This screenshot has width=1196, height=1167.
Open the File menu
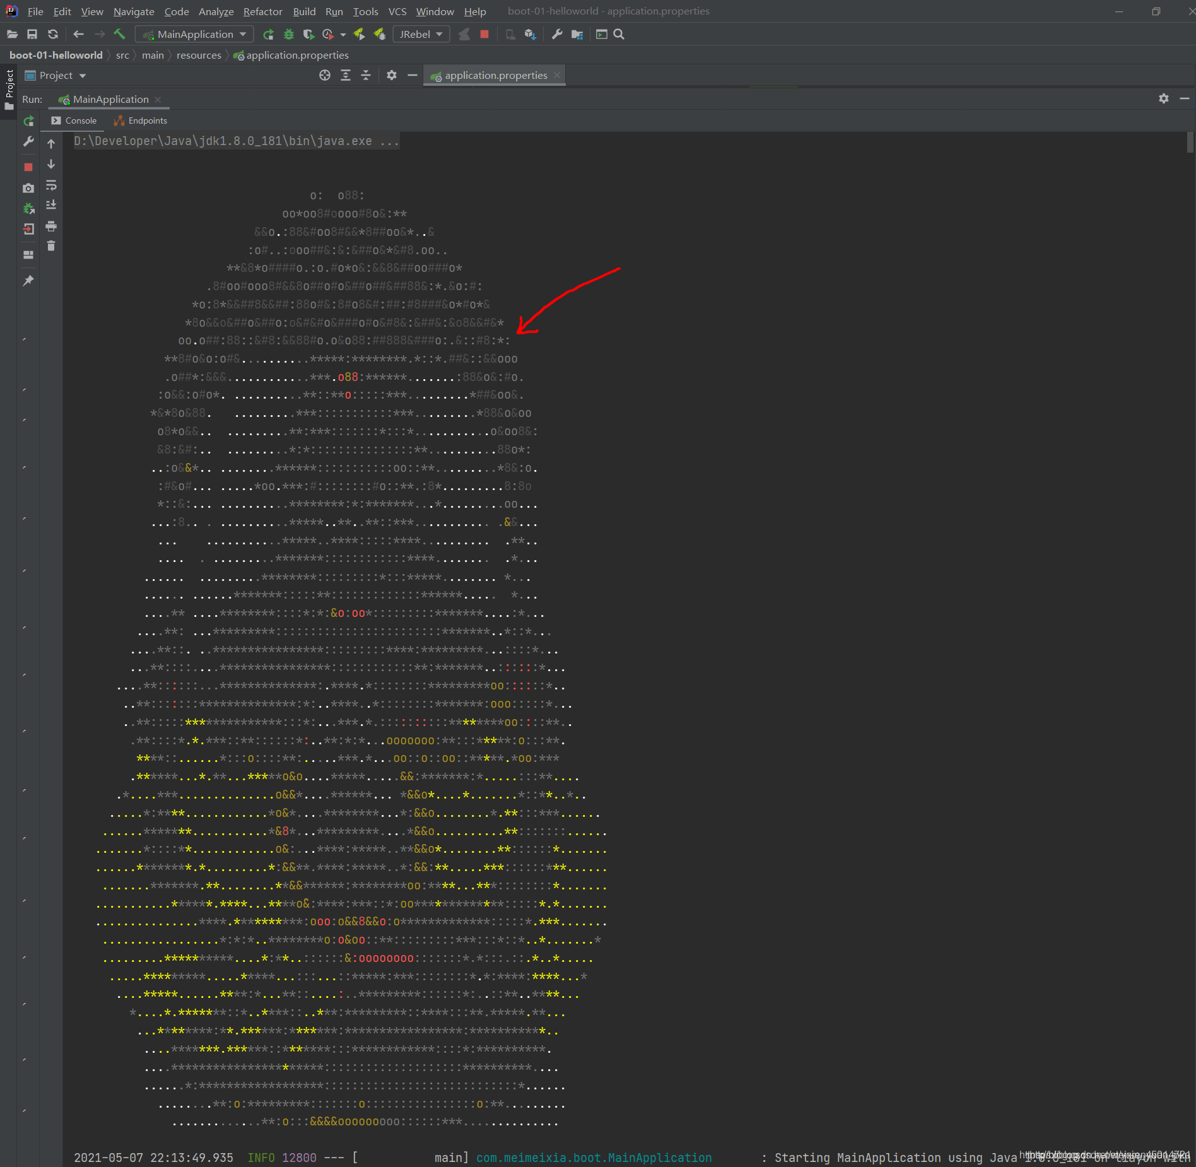coord(35,11)
